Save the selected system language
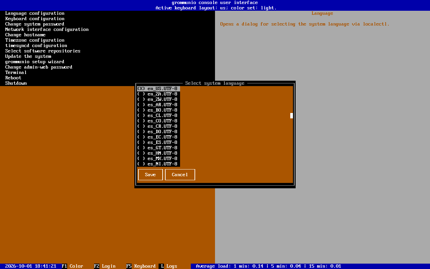The height and width of the screenshot is (269, 430). coord(150,175)
